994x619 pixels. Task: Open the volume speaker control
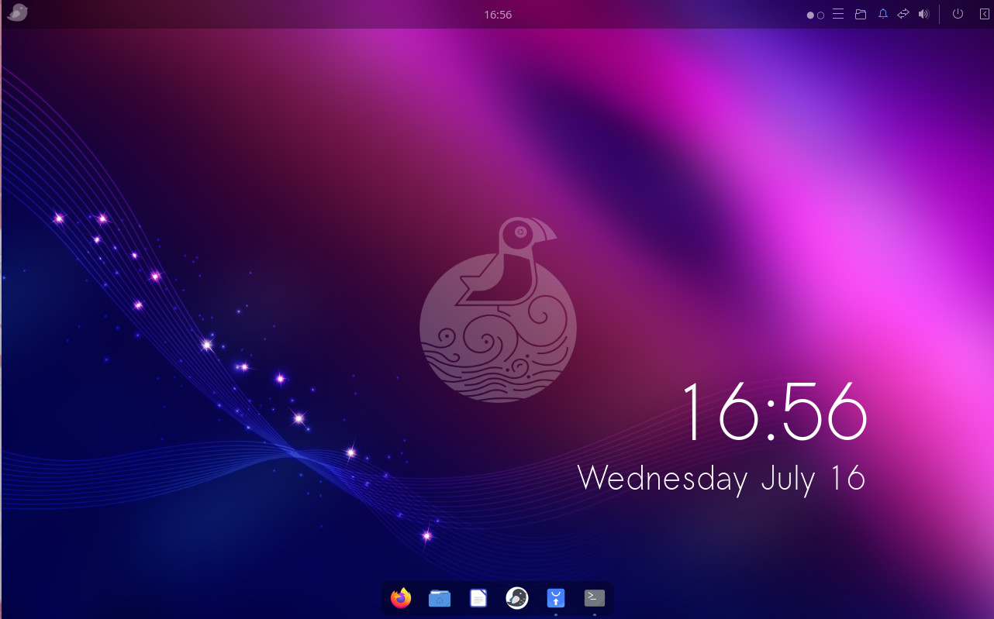point(923,14)
